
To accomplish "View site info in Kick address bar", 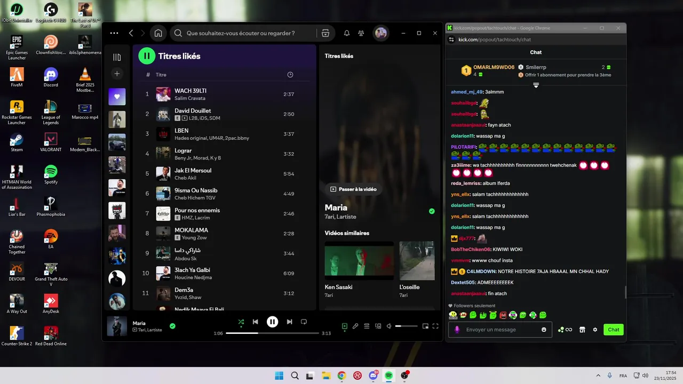I will (451, 39).
